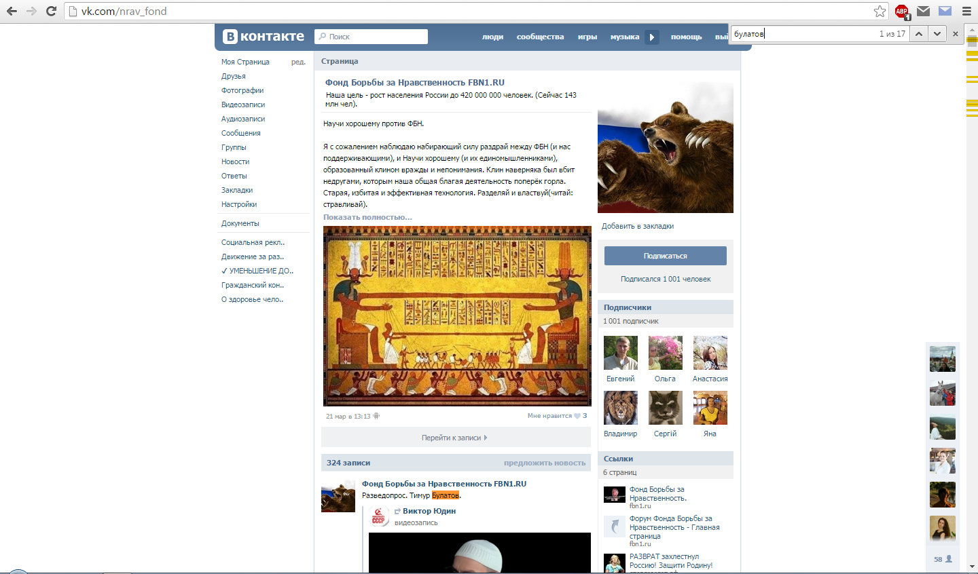The height and width of the screenshot is (574, 978).
Task: Go back to the previous page
Action: pyautogui.click(x=12, y=11)
